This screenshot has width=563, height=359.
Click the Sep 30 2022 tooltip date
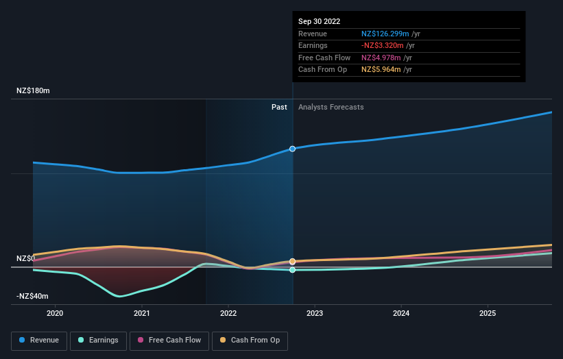click(319, 21)
